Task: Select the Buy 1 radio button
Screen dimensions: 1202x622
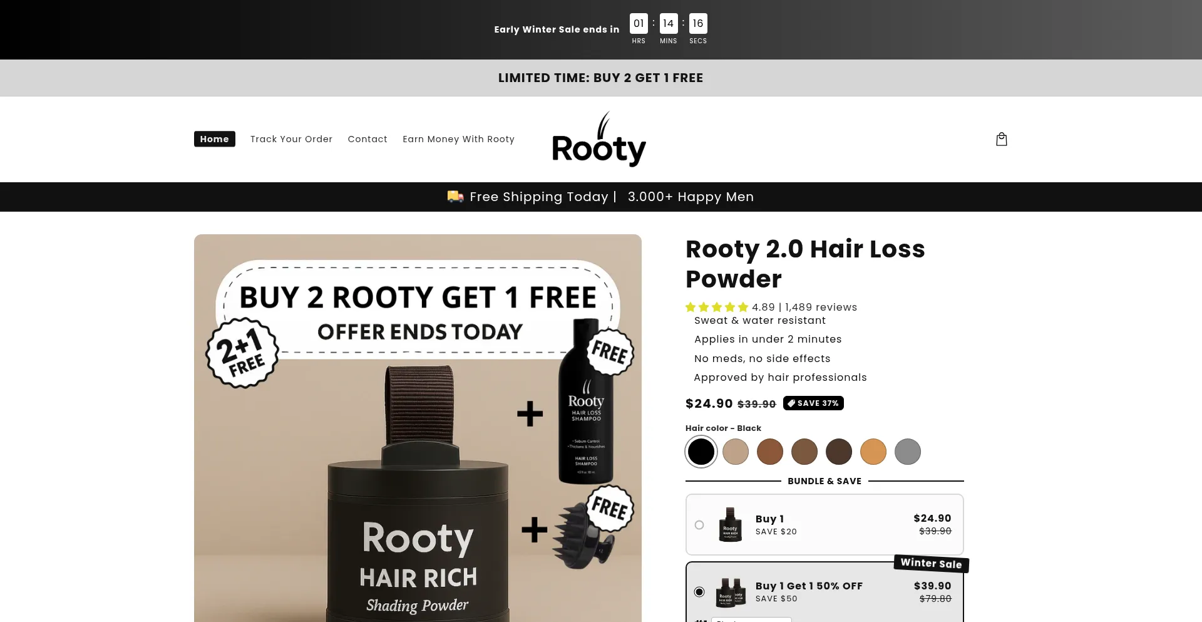Action: (x=699, y=525)
